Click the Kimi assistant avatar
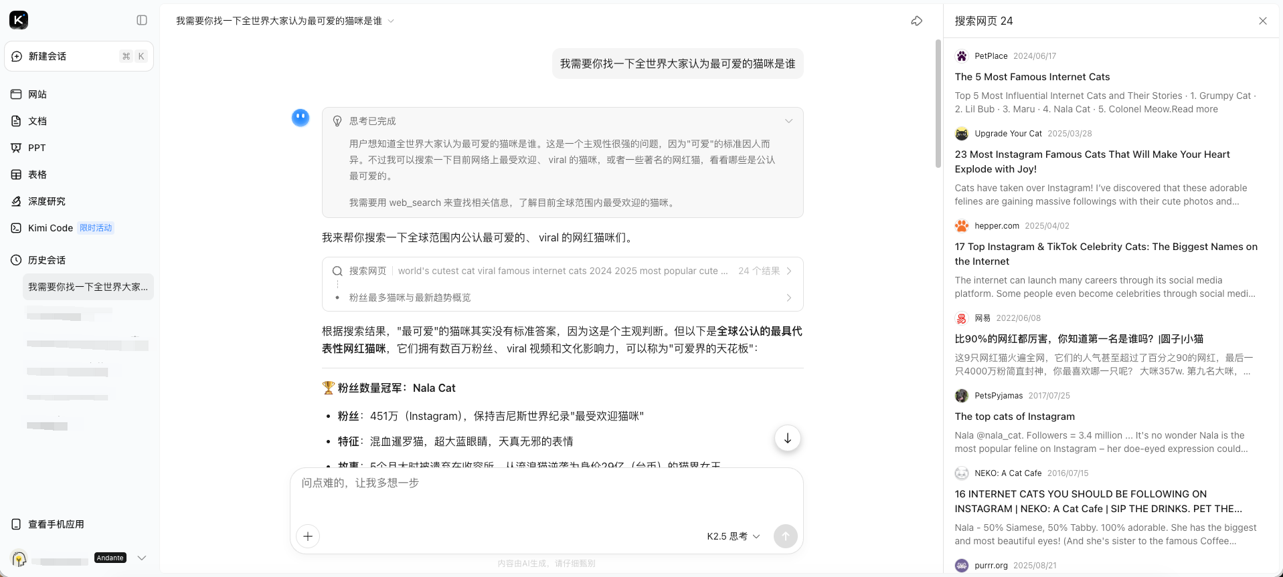Screen dimensions: 1283x577 tap(301, 118)
